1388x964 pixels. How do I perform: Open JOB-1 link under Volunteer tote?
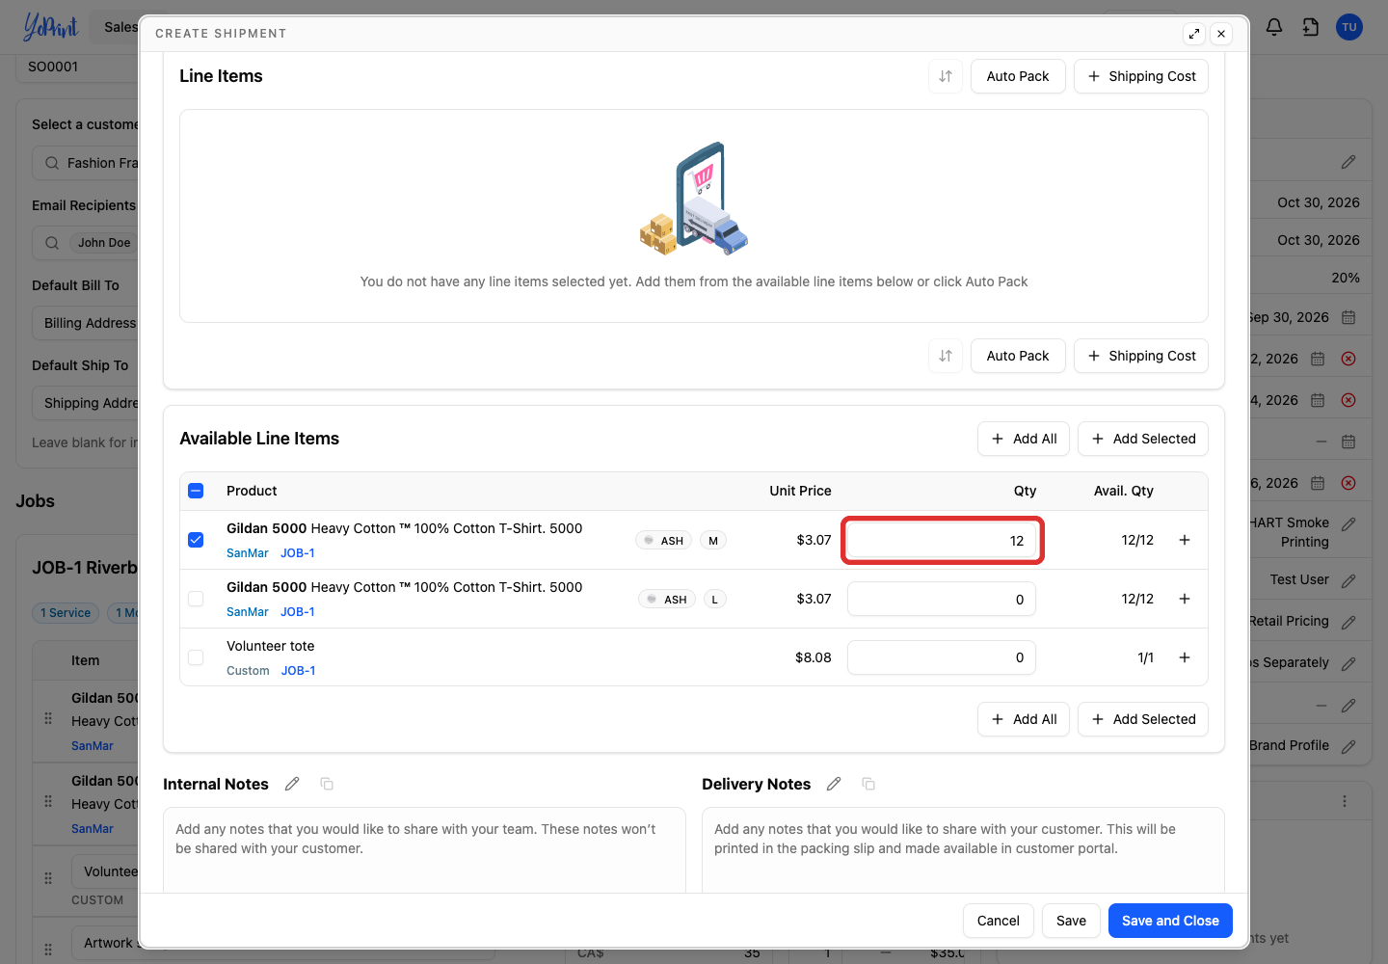299,671
